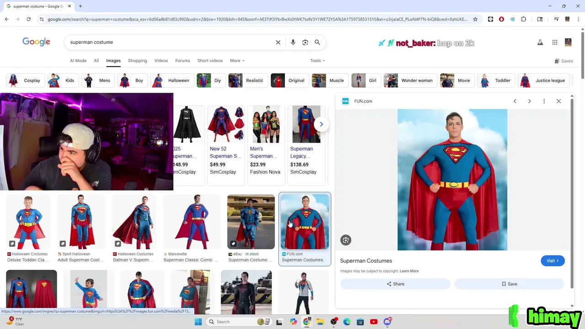
Task: Bookmark this page with the star icon
Action: pyautogui.click(x=475, y=19)
